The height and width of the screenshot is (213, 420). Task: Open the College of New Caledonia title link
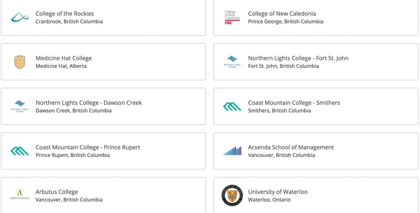click(282, 13)
